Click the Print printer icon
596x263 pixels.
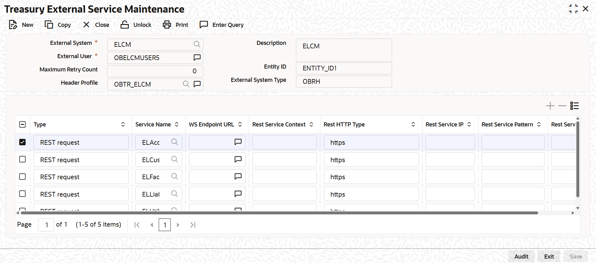(167, 25)
